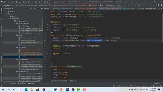
Task: Open Windows search from taskbar
Action: pyautogui.click(x=9, y=90)
